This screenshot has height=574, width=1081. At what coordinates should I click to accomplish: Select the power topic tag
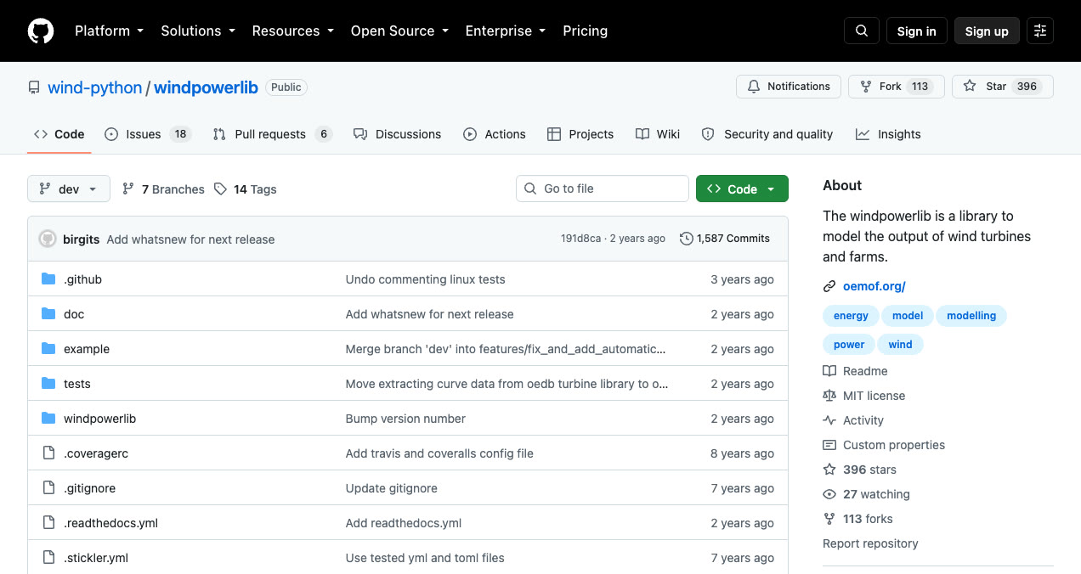pos(849,345)
